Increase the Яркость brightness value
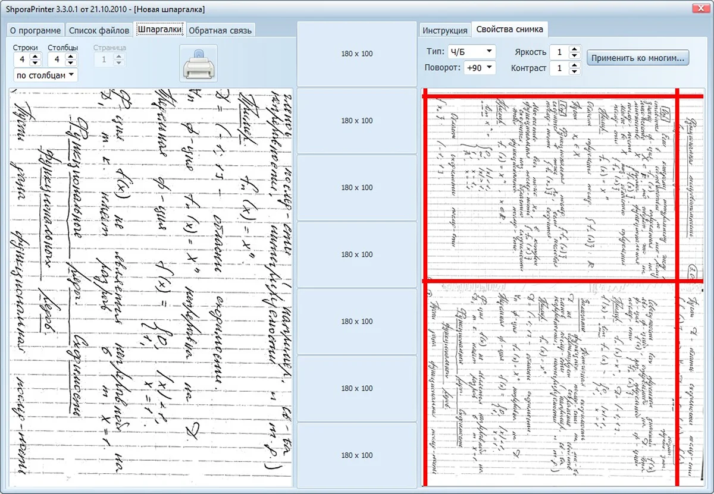This screenshot has width=714, height=494. click(574, 49)
